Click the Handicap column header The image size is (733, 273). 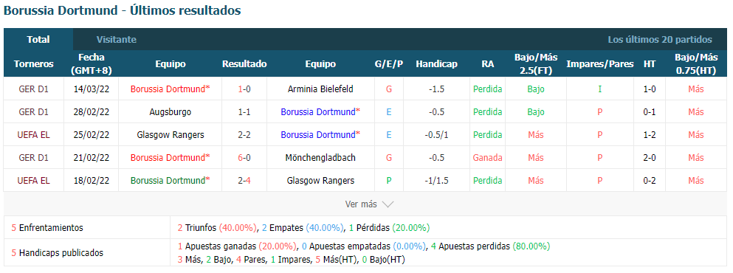[x=436, y=64]
